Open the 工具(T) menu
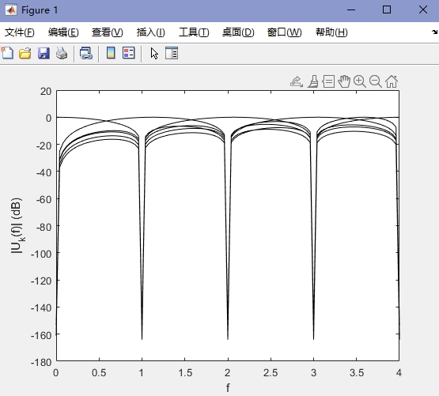This screenshot has width=439, height=396. tap(194, 32)
